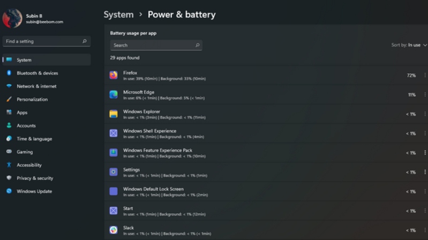Click the subin@beebom.com email text
Screen dimensions: 428x240
click(x=44, y=22)
